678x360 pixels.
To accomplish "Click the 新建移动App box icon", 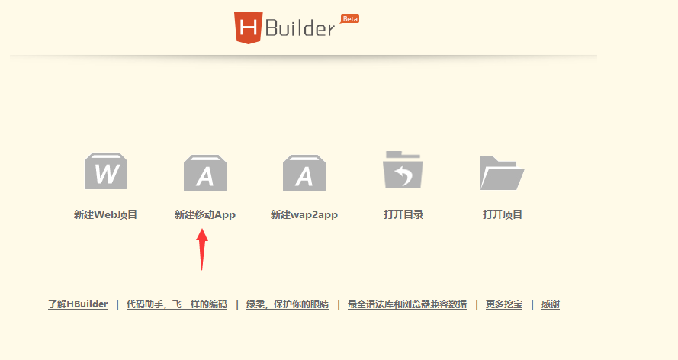I will click(205, 173).
